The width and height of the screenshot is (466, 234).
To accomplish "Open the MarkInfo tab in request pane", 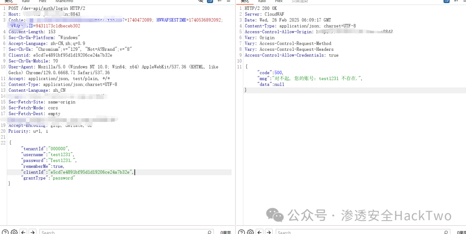I will coord(64,1).
